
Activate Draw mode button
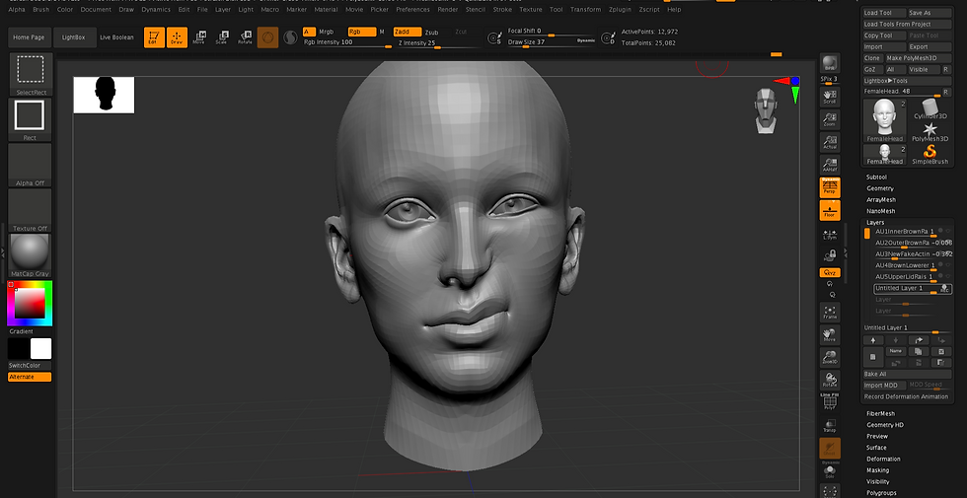177,37
